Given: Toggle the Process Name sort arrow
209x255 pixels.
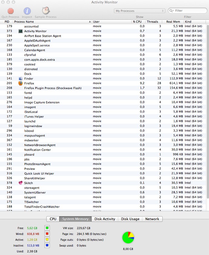Looking at the screenshot, I should (90, 22).
